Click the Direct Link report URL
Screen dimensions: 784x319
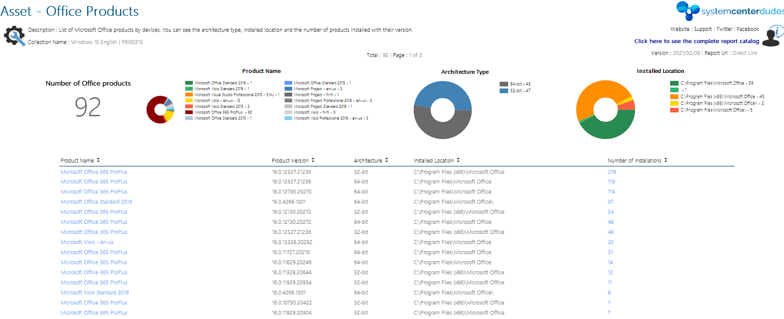(744, 53)
